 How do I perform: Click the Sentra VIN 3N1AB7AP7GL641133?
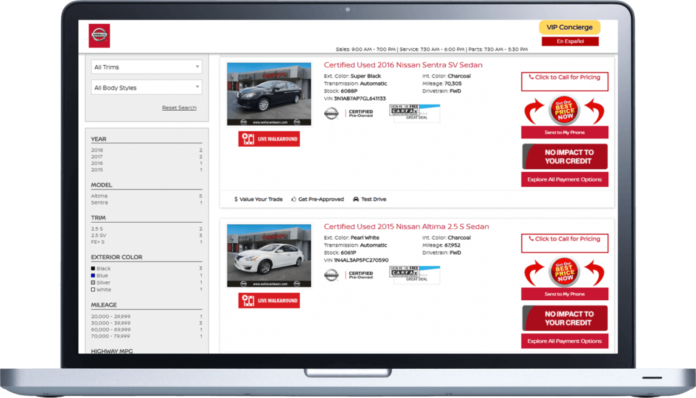[360, 98]
